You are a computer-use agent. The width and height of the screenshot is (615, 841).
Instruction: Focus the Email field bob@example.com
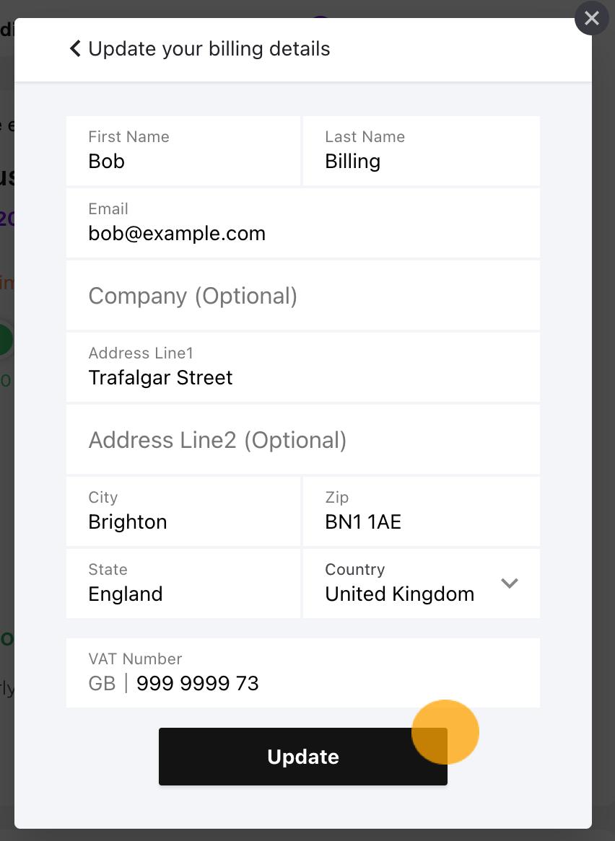point(303,223)
